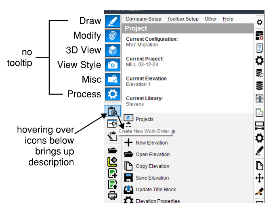This screenshot has height=213, width=273.
Task: Click the green document with up-arrow icon
Action: point(113,184)
